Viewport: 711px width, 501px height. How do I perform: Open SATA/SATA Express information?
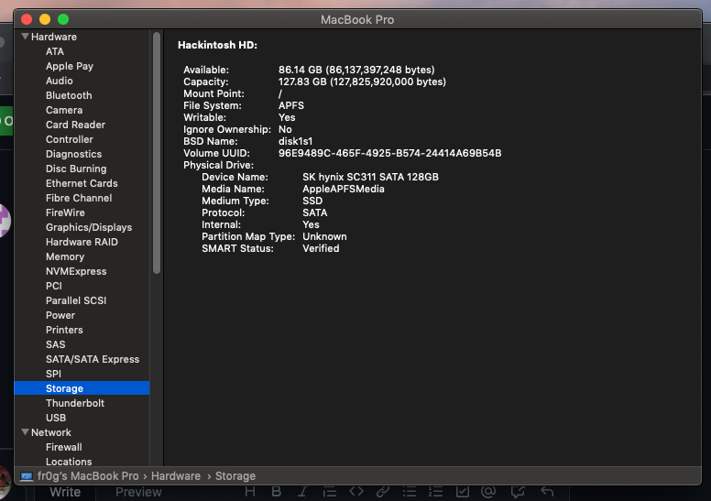(x=93, y=359)
